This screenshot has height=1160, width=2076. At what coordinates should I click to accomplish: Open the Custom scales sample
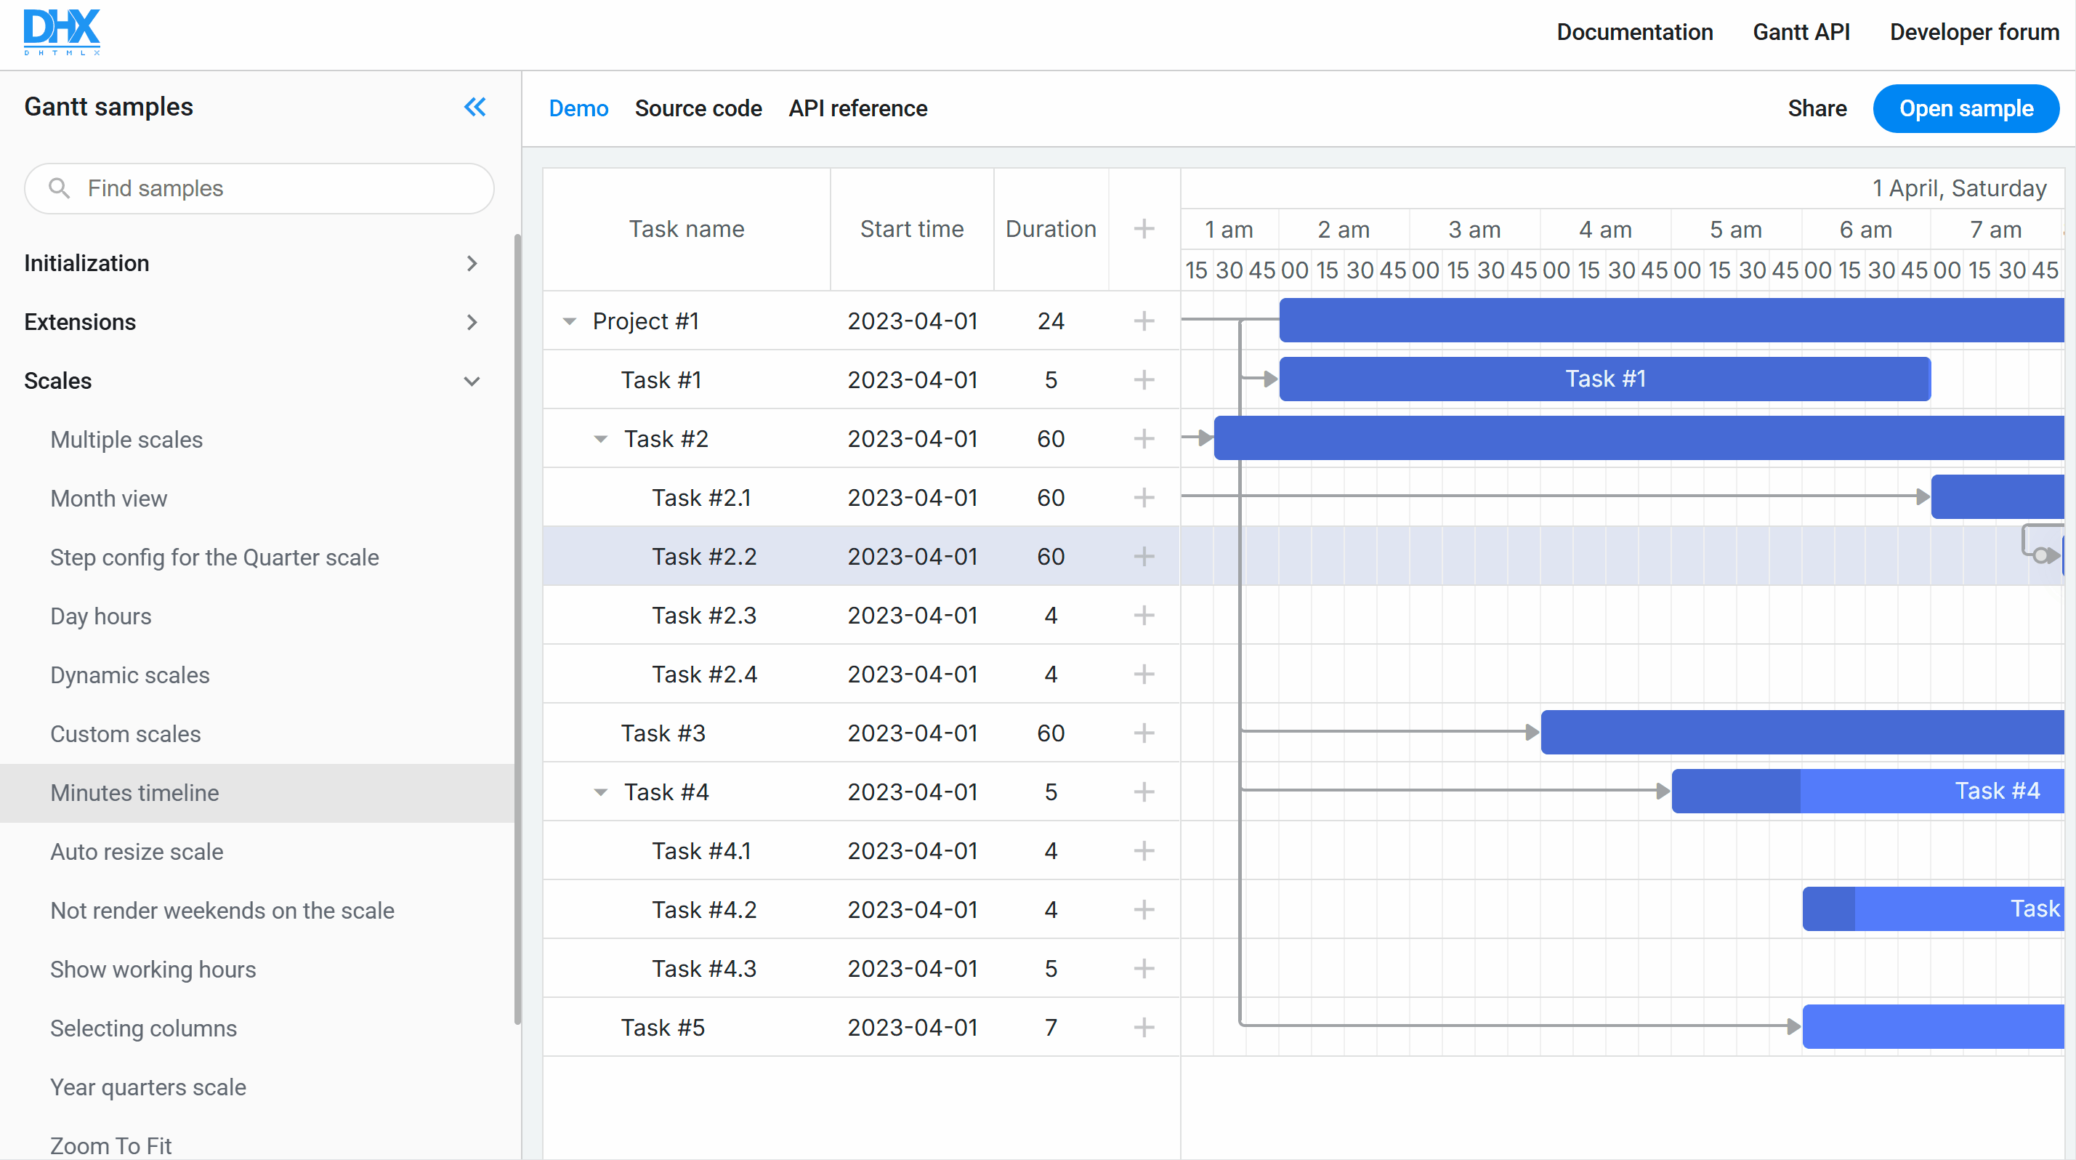click(x=126, y=733)
